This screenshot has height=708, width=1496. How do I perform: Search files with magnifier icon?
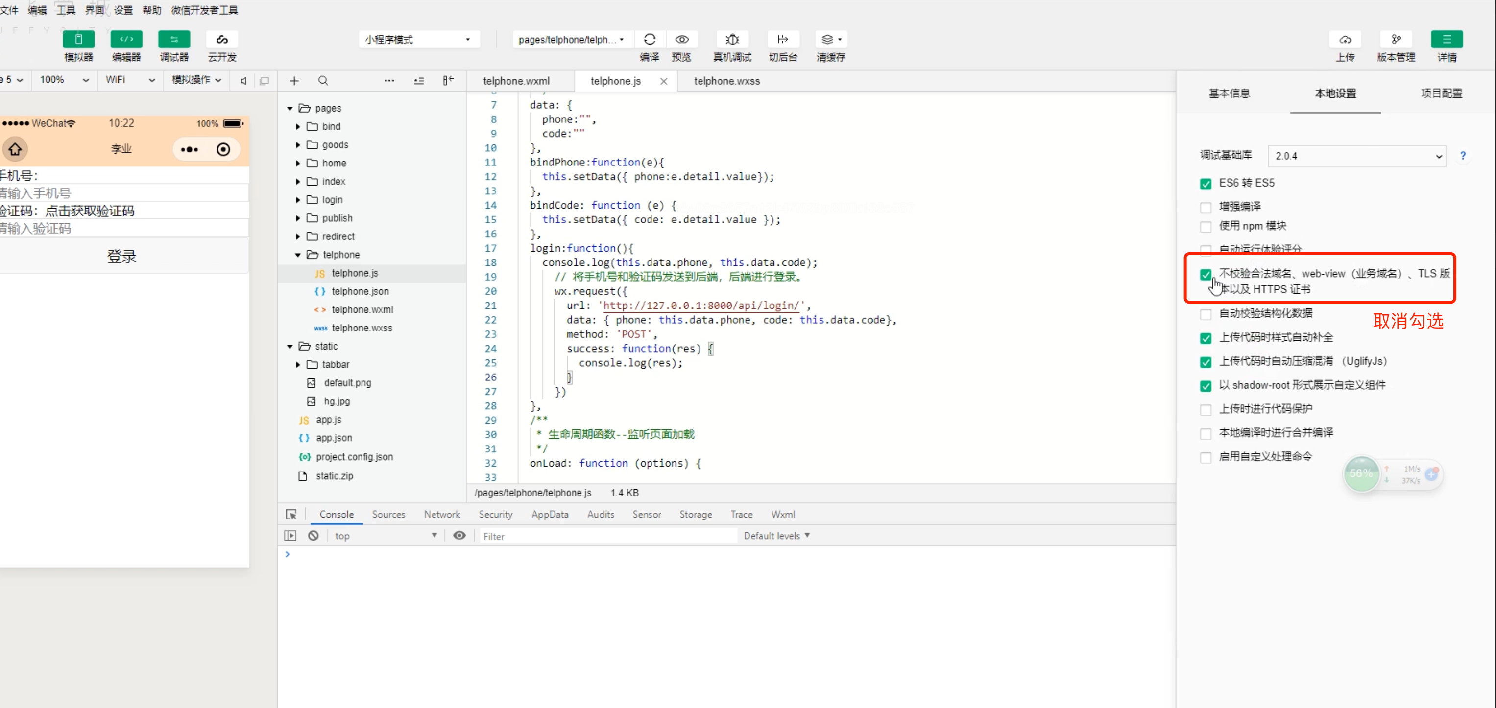(323, 81)
